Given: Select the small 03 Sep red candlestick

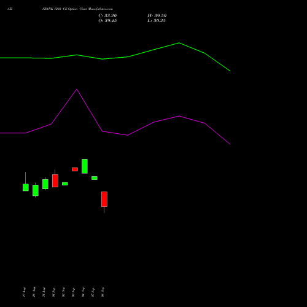Looking at the screenshot, I should pos(75,169).
